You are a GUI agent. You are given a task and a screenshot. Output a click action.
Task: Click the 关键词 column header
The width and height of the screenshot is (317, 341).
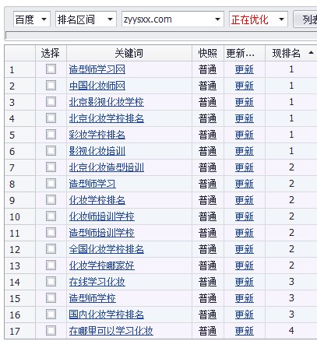click(129, 53)
